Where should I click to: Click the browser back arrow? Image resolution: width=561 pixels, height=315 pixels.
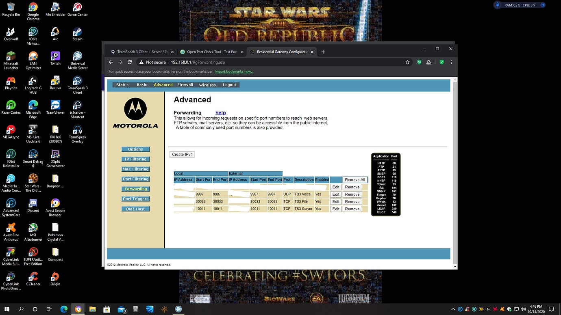[111, 62]
